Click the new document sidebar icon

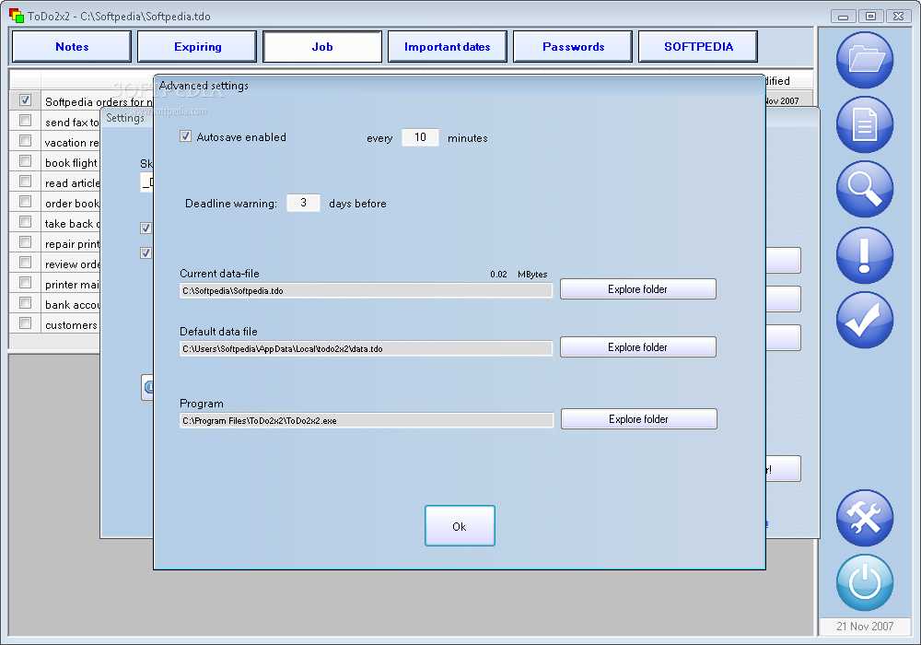click(x=864, y=124)
